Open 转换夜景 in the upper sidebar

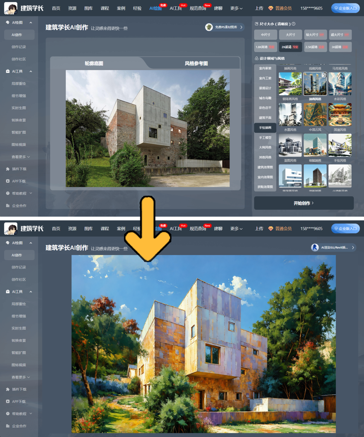point(19,120)
